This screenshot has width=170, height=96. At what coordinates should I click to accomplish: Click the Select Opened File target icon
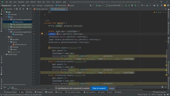[17, 9]
